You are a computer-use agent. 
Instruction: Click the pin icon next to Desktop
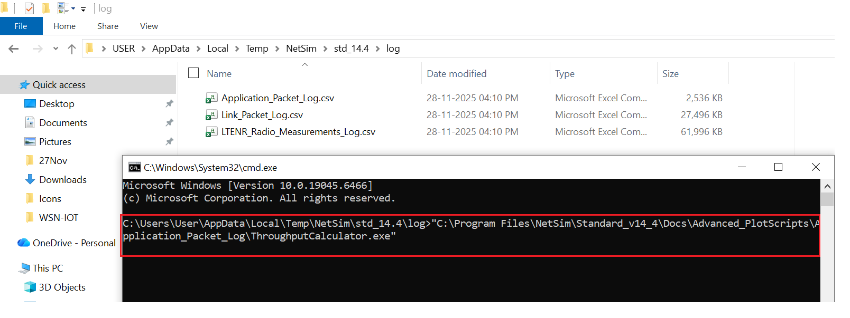[169, 103]
